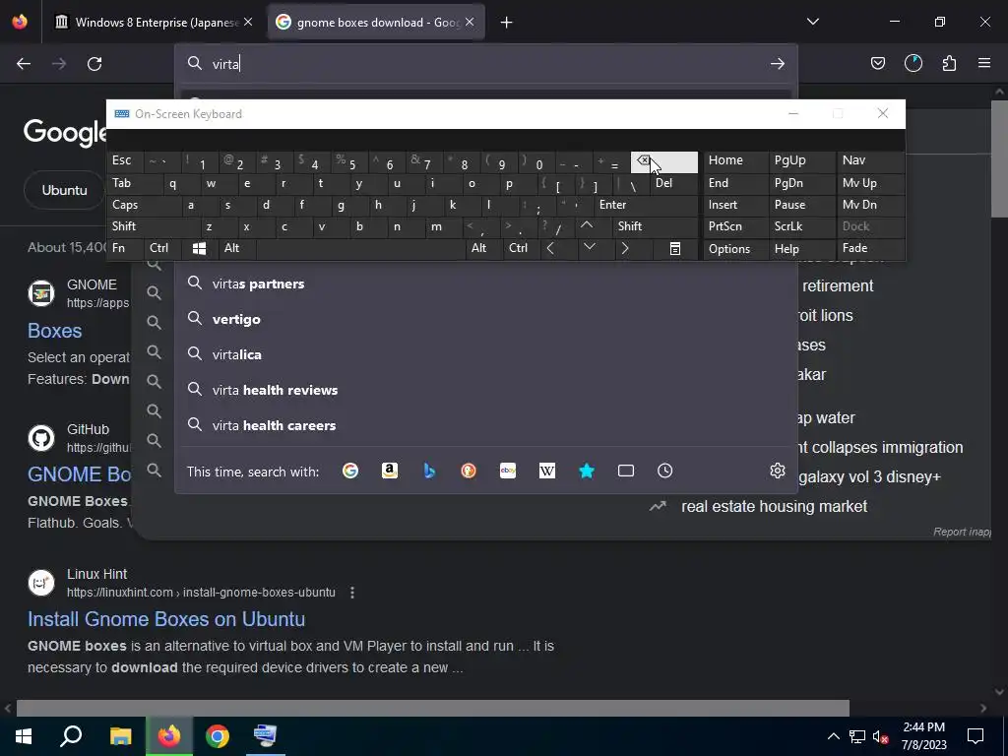Open Google Chrome from taskbar
This screenshot has width=1008, height=756.
coord(218,736)
